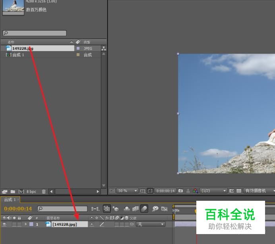Toggle region of interest in viewer
275x244 pixels.
(232, 190)
